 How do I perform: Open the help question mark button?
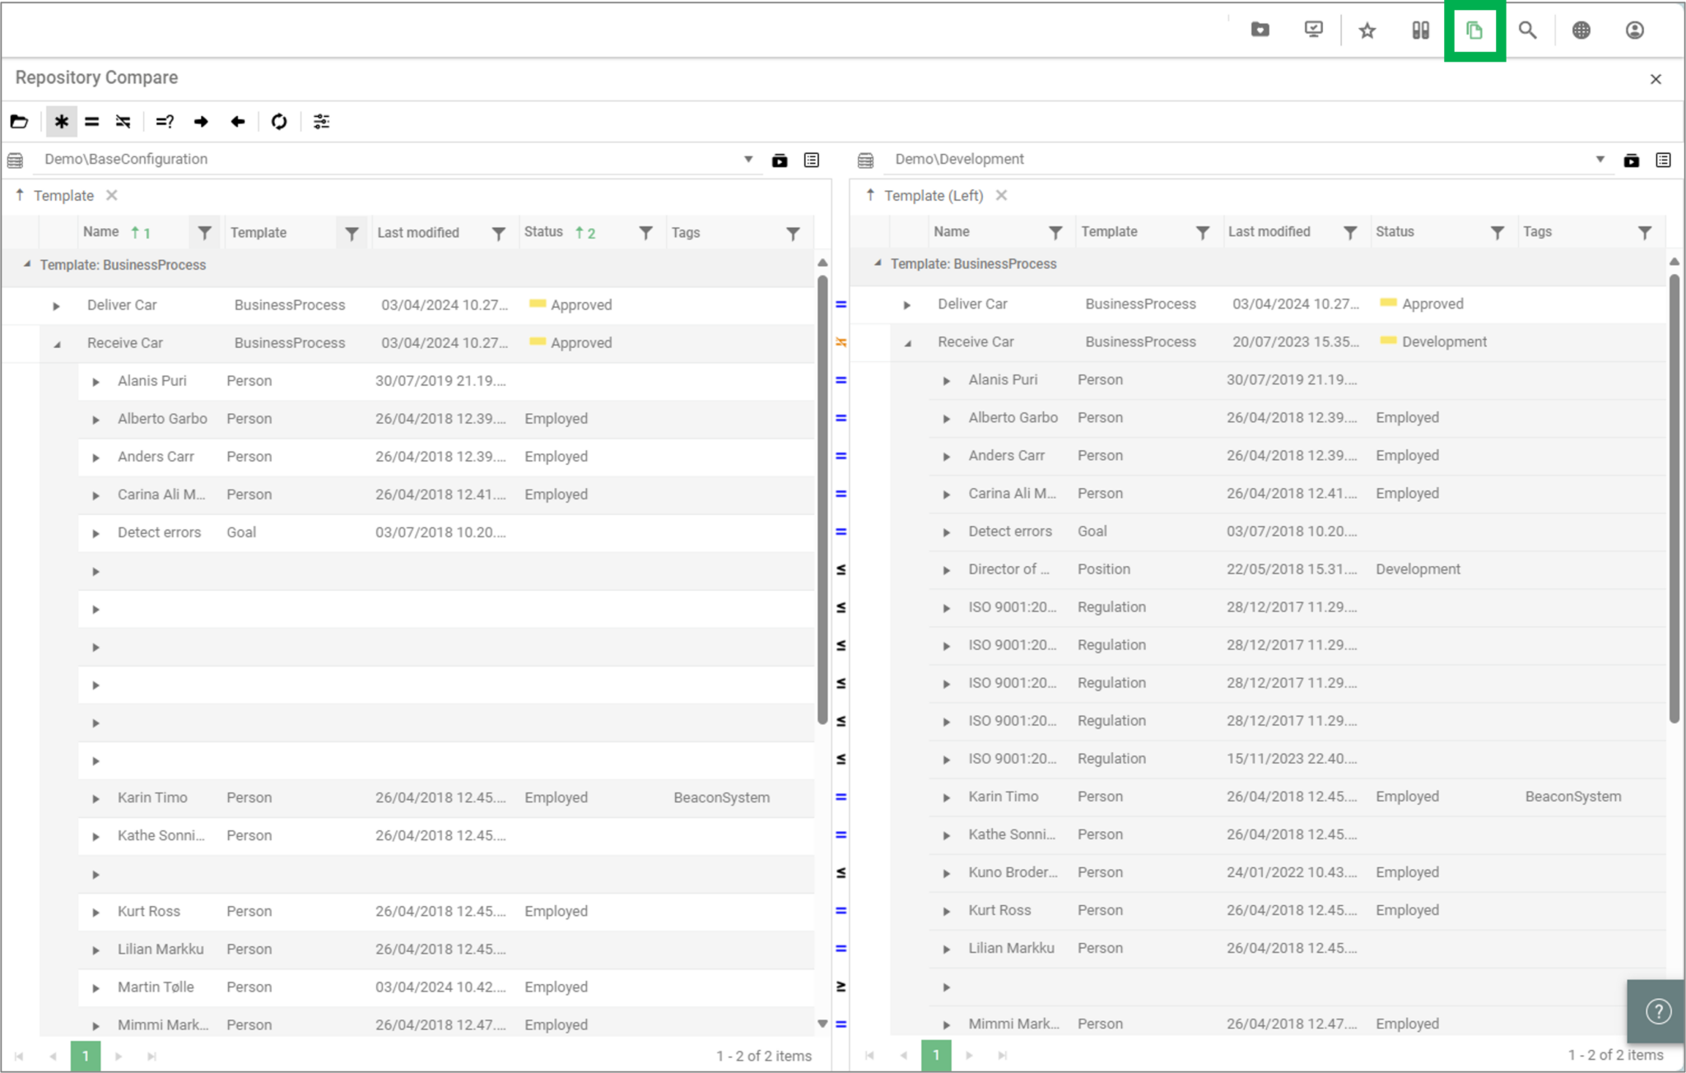1658,1011
